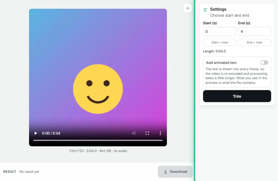Screen dimensions: 278x181
Task: Toggle Add animated text switch
Action: coord(264,62)
